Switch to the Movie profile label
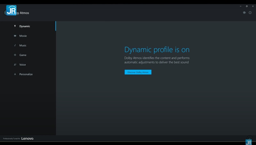The image size is (256, 145). (x=23, y=36)
